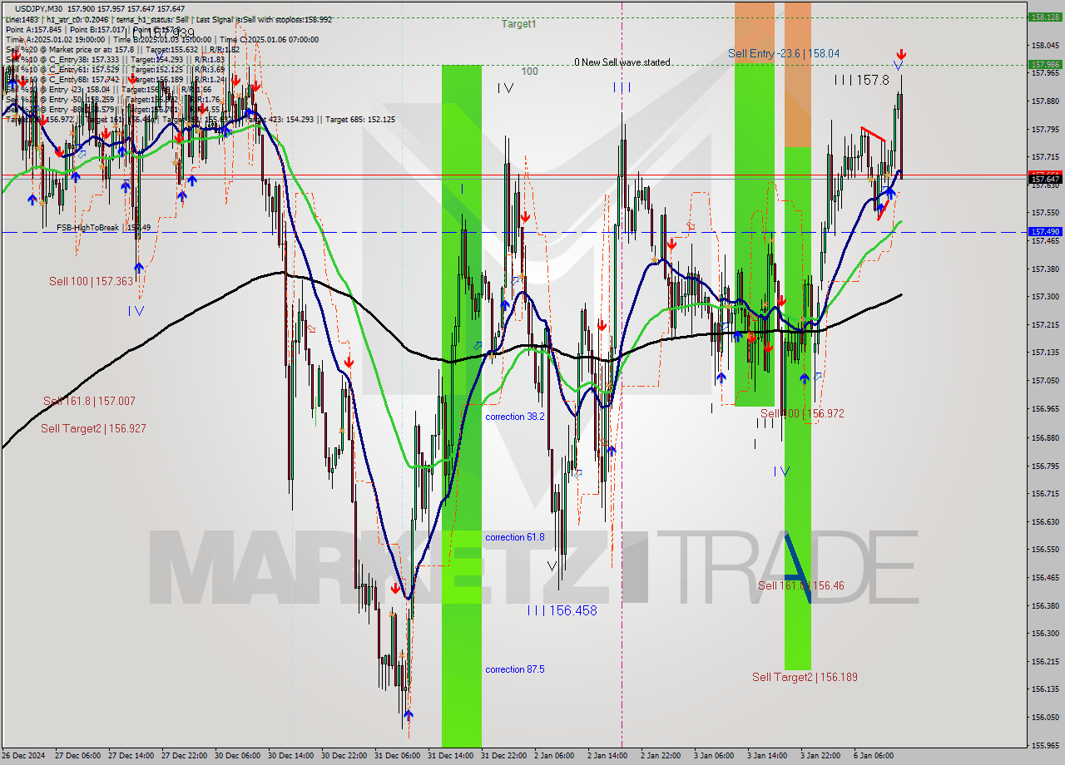Select the 'I I I 157.8' wave label
This screenshot has height=765, width=1065.
(862, 80)
